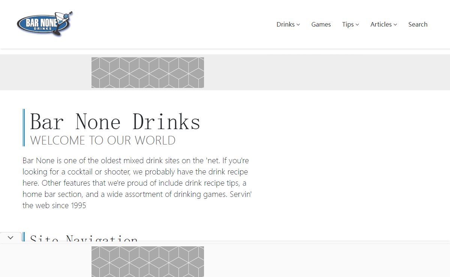Open the Games page

pos(321,24)
